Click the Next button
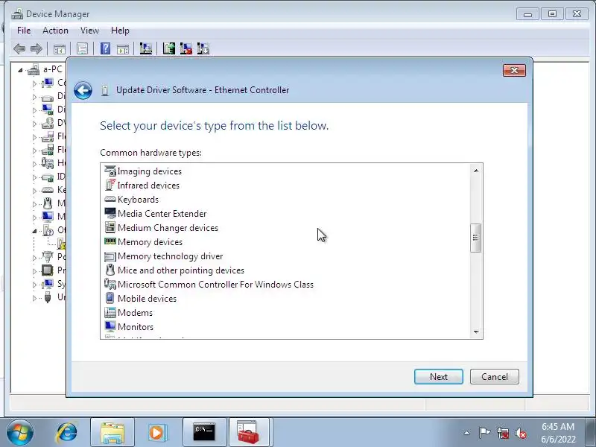596x447 pixels. coord(438,377)
